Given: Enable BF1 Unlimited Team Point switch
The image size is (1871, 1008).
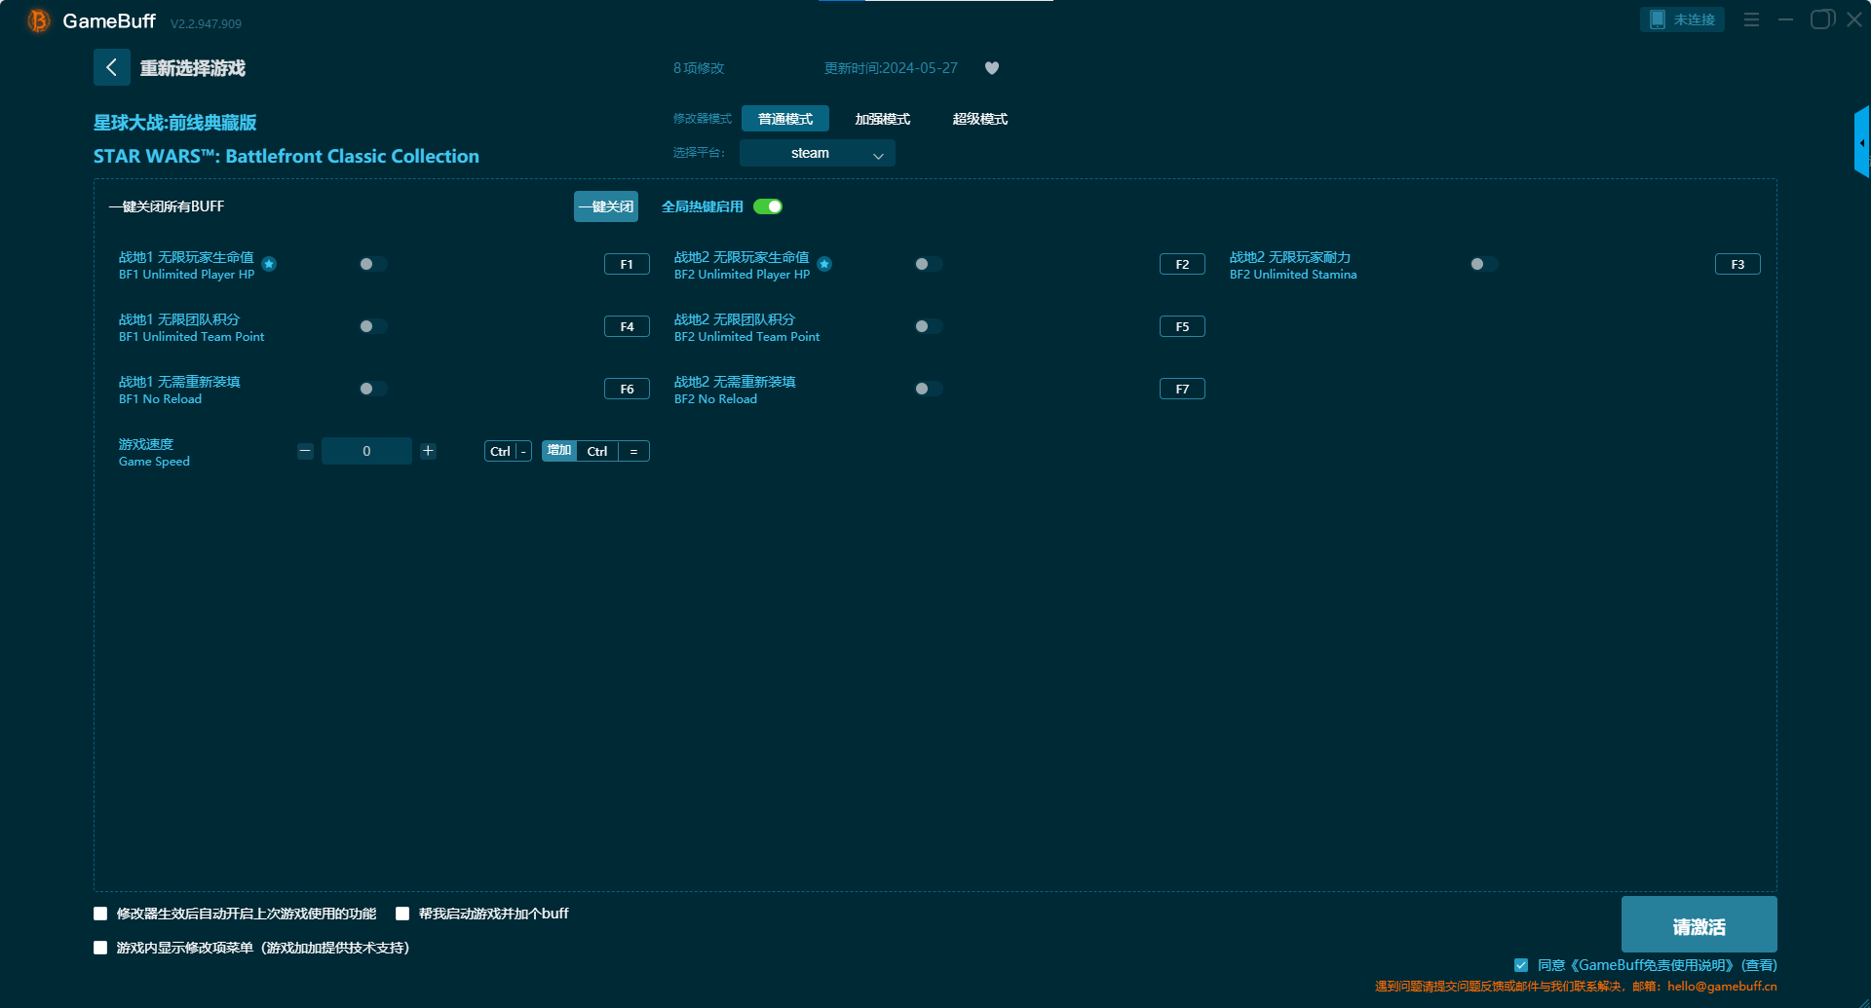Looking at the screenshot, I should pyautogui.click(x=373, y=326).
